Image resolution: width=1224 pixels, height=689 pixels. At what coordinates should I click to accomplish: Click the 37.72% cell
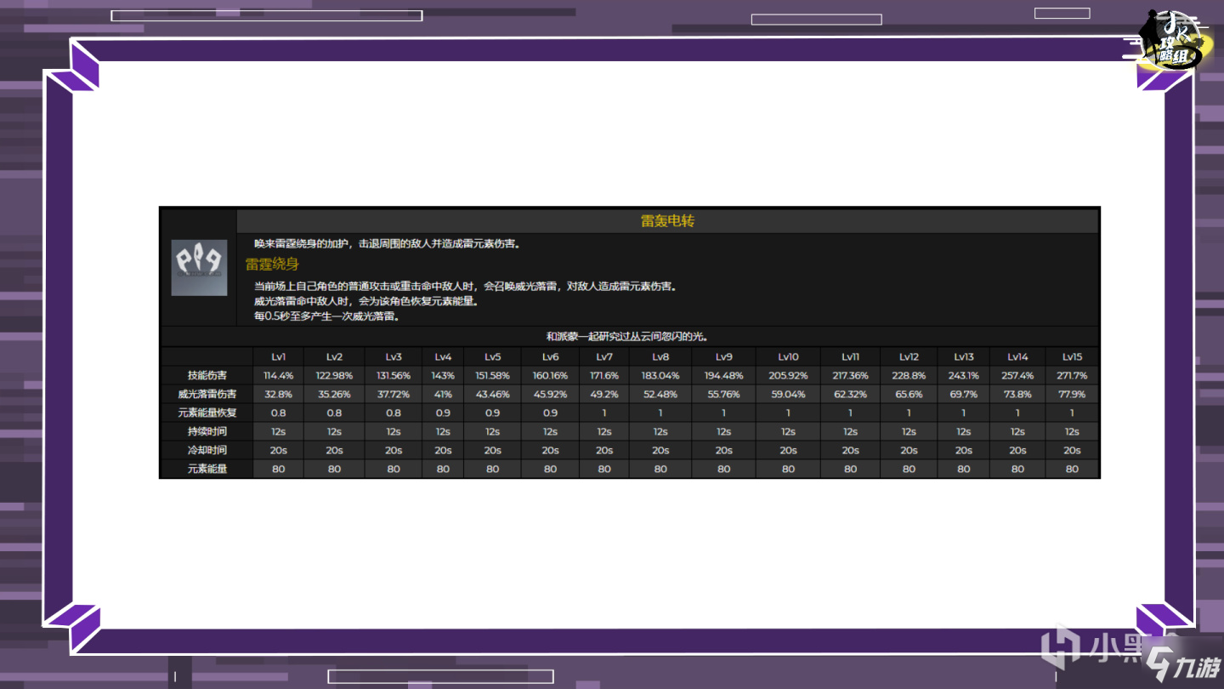394,394
